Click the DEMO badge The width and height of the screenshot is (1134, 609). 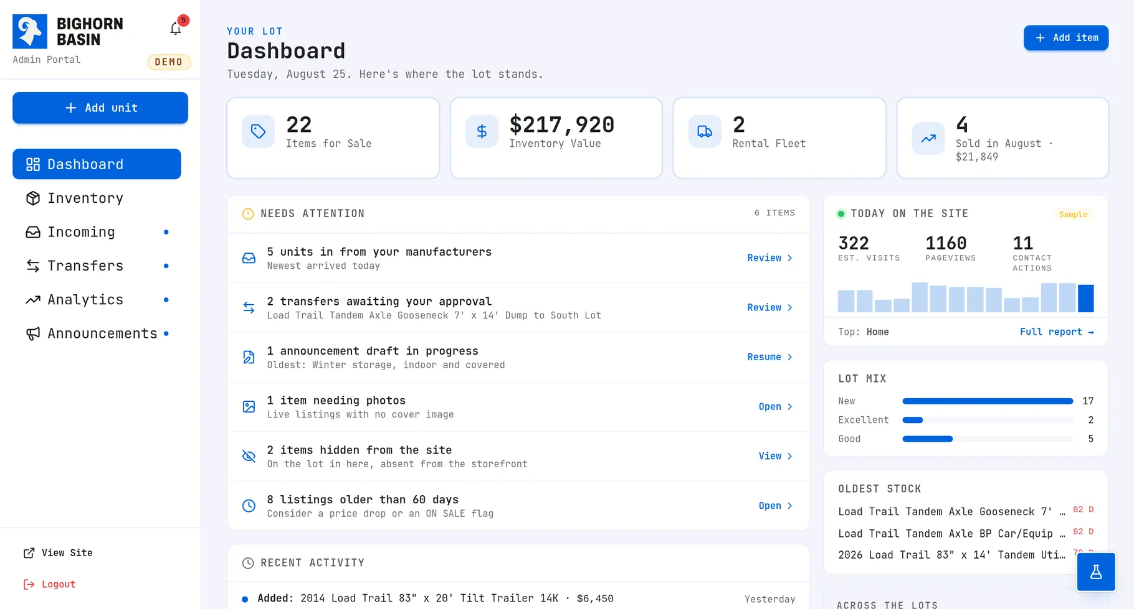(x=169, y=62)
